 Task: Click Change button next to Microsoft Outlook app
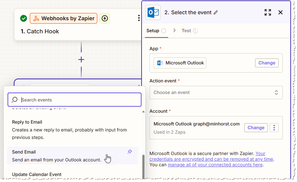pyautogui.click(x=267, y=63)
